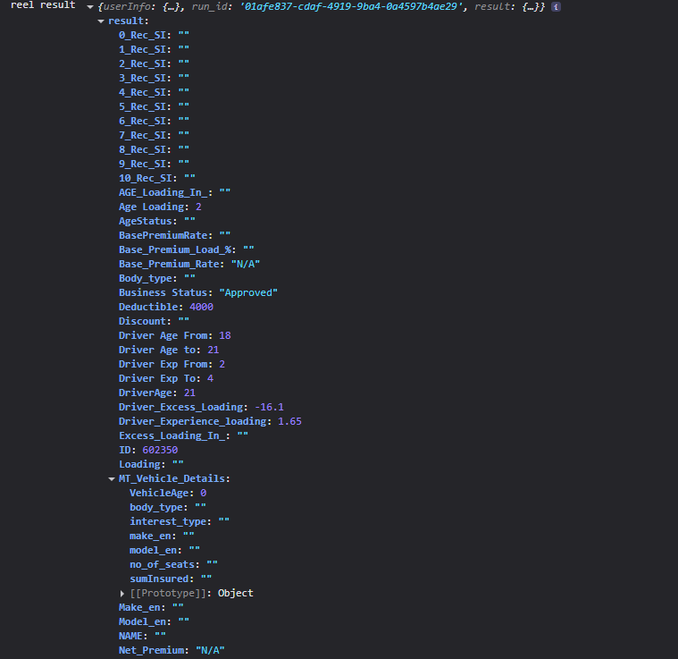The image size is (678, 659).
Task: Select Net_Premium value "N/A"
Action: click(210, 650)
